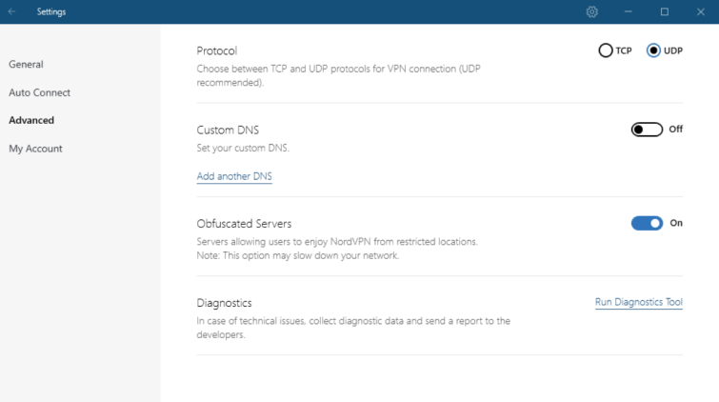719x402 pixels.
Task: Click the back arrow icon
Action: tap(12, 11)
